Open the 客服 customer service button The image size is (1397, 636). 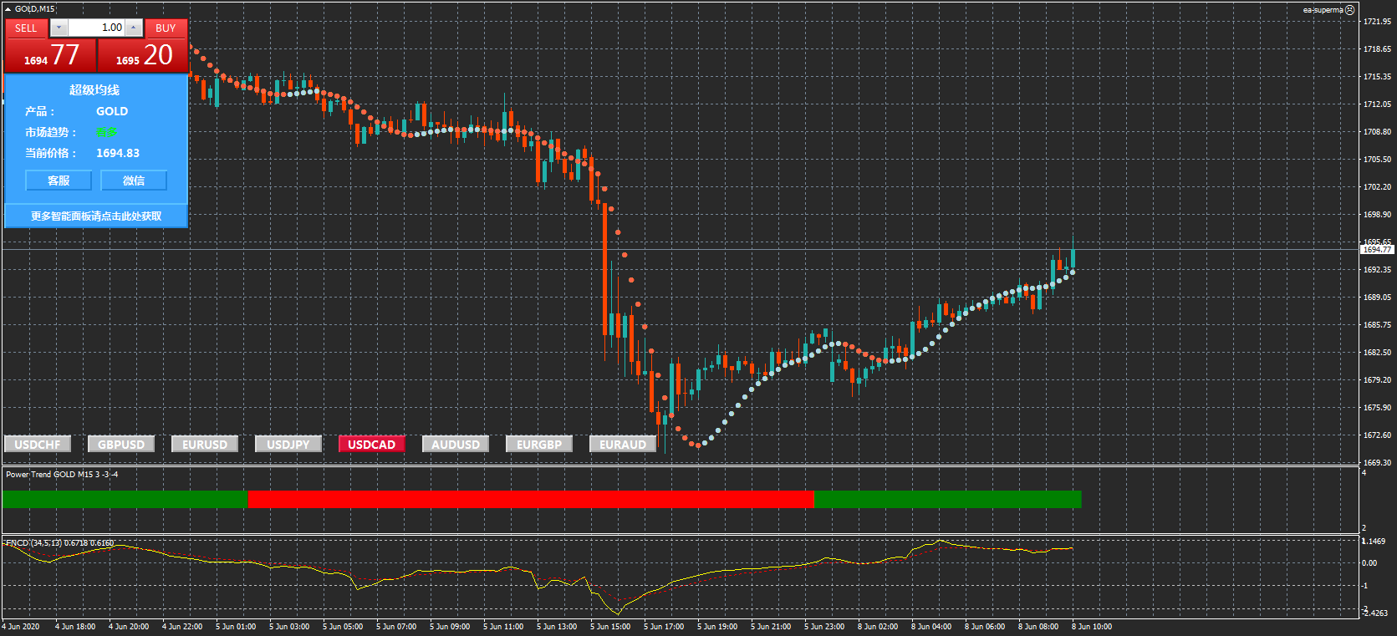59,181
